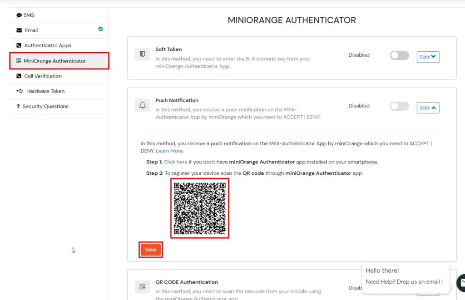Click the 'QR CODE Authentication' title text
Screen dimensions: 465x300
[187, 282]
